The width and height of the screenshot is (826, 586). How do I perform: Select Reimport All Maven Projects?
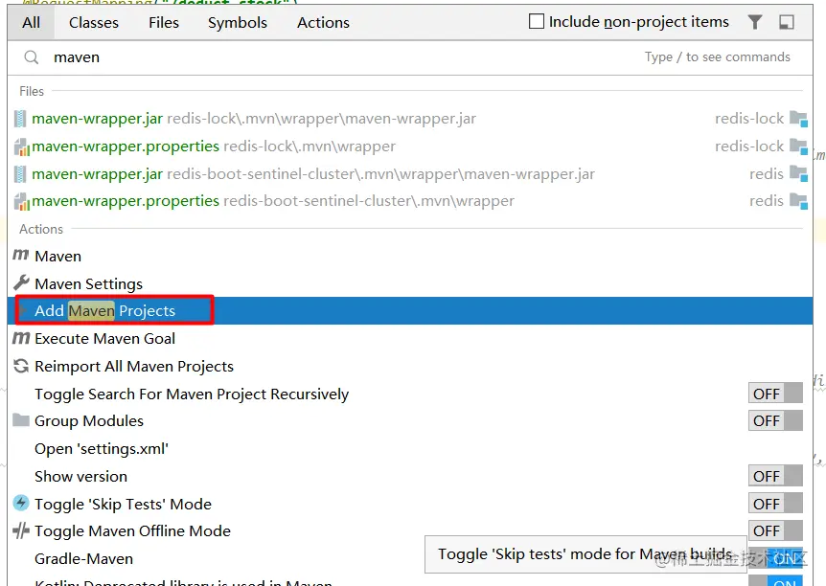[x=410, y=367]
